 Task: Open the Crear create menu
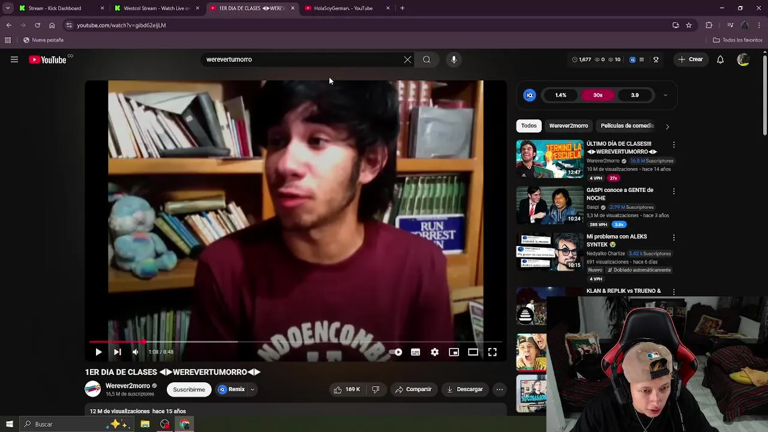[690, 59]
